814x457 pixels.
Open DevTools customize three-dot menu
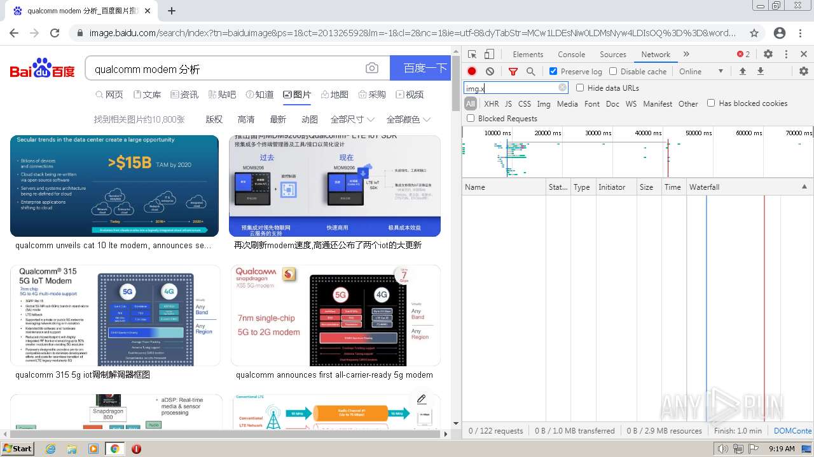pyautogui.click(x=786, y=55)
